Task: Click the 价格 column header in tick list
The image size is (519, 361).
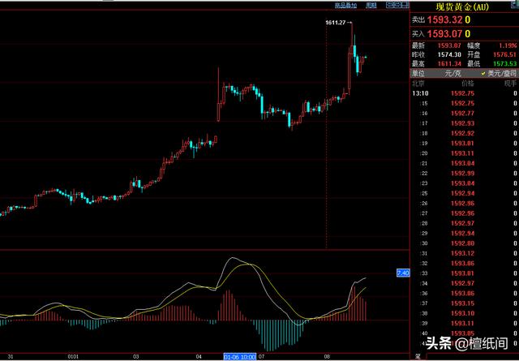Action: pyautogui.click(x=468, y=83)
